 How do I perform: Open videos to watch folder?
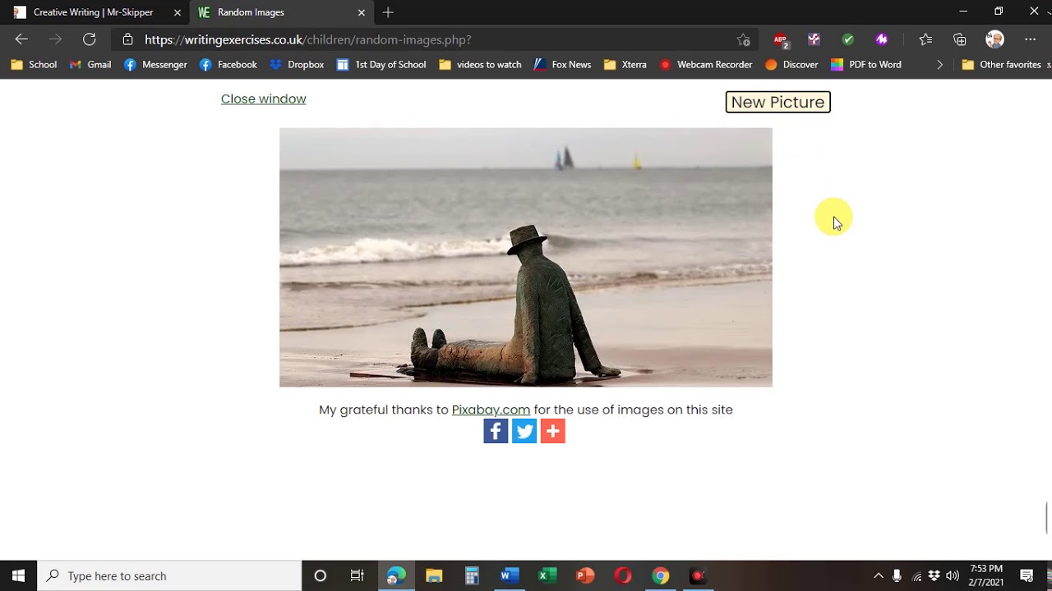(480, 65)
